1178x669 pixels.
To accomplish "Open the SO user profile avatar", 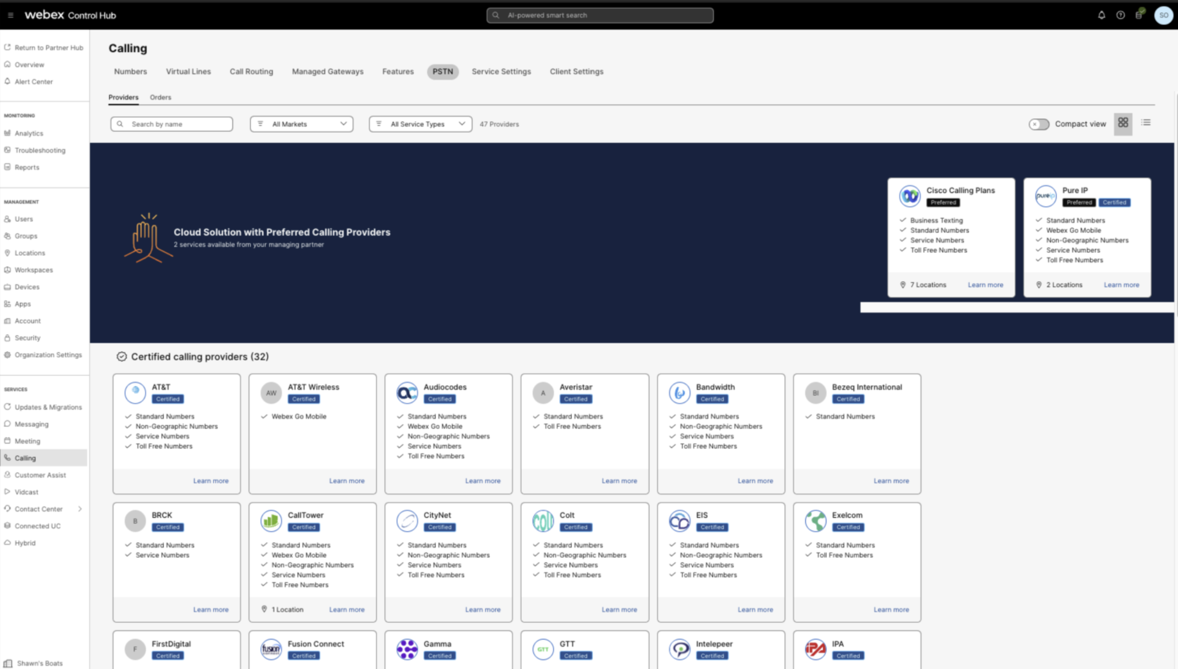I will click(1163, 15).
